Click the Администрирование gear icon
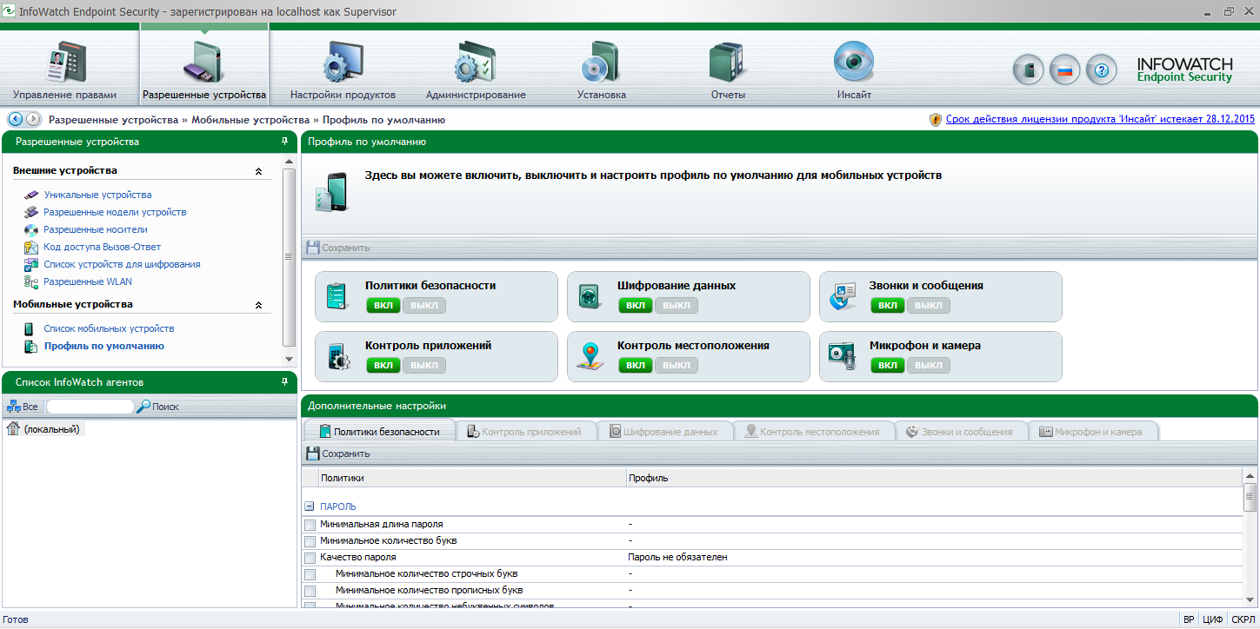The width and height of the screenshot is (1260, 629). coord(475,63)
